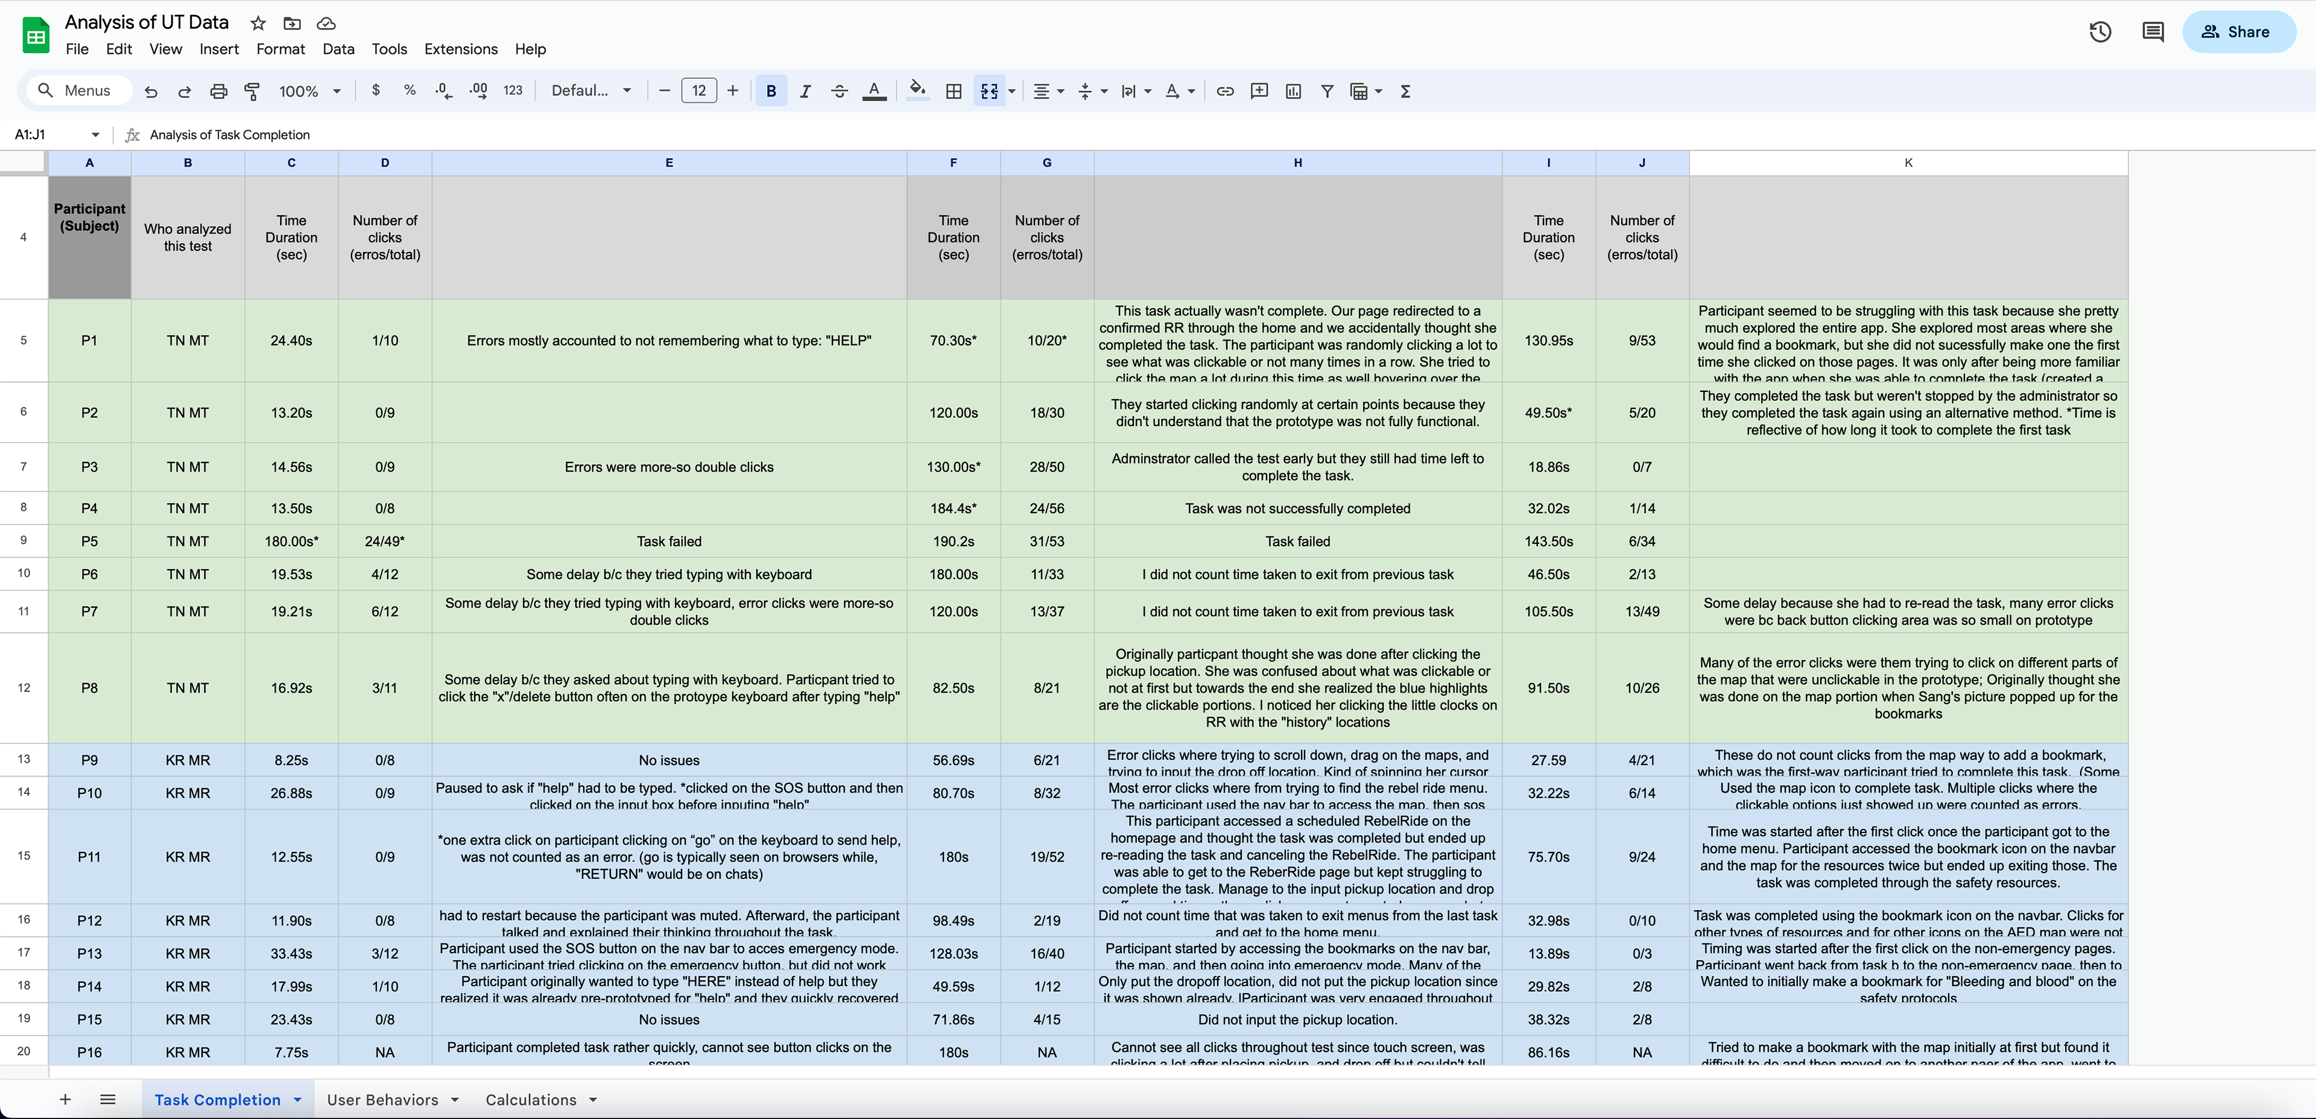Open the borders tool

tap(954, 91)
